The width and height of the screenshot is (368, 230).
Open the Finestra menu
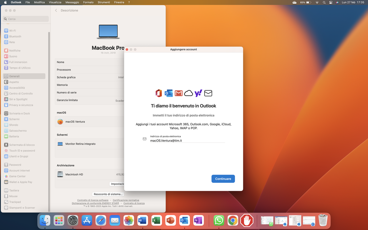[119, 2]
